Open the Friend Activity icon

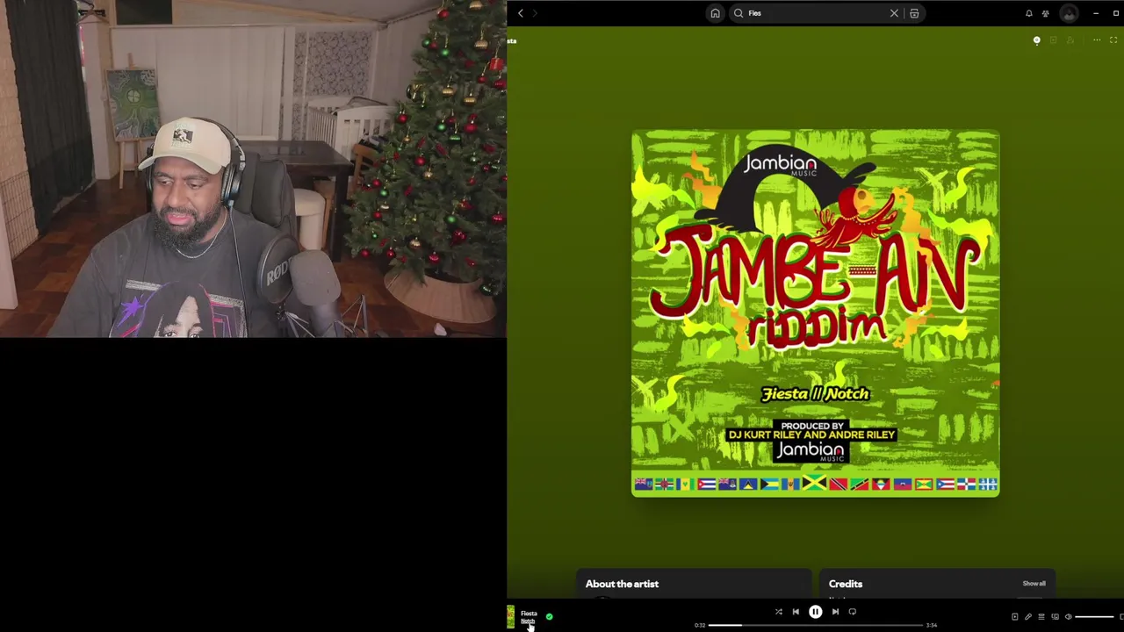[x=1045, y=13]
